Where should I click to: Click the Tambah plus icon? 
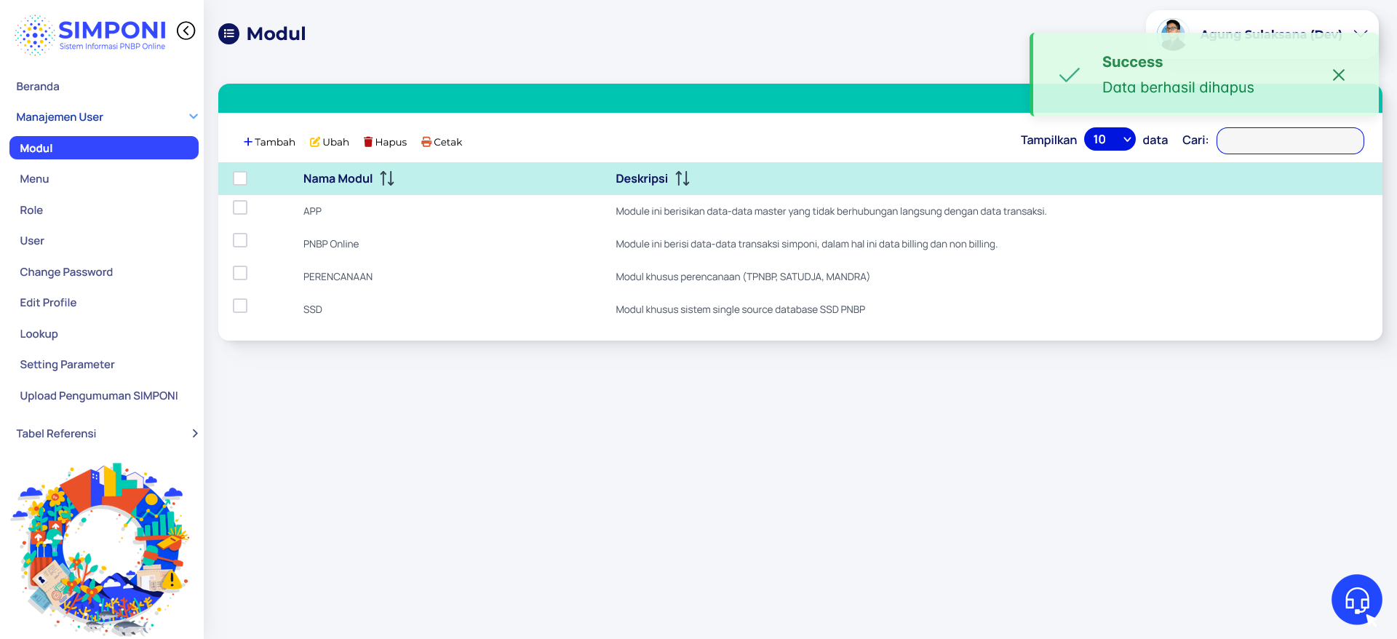pos(248,142)
